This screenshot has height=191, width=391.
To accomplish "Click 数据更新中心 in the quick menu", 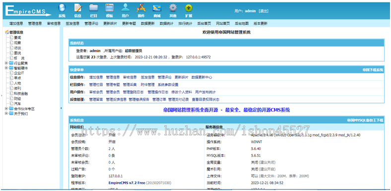I will 202,77.
